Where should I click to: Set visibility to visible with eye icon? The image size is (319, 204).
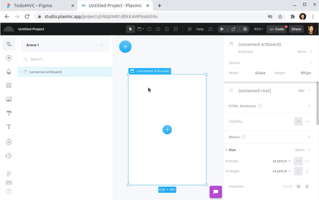tap(298, 122)
